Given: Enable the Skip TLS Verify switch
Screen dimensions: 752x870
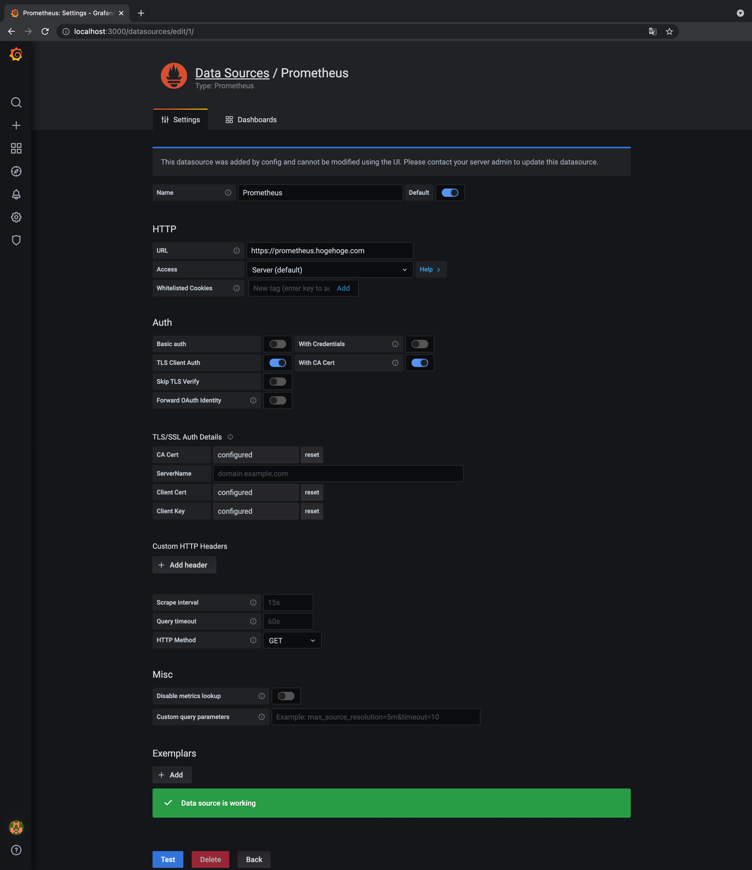Looking at the screenshot, I should [x=278, y=382].
